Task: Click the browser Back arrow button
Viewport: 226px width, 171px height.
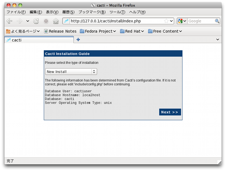Action: click(9, 21)
